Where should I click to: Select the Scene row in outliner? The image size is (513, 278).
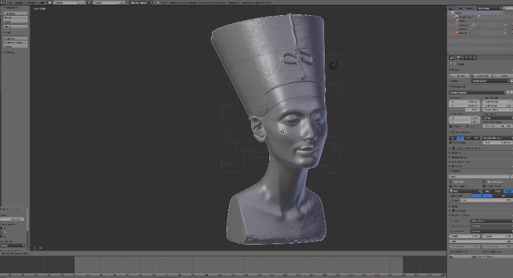click(458, 13)
